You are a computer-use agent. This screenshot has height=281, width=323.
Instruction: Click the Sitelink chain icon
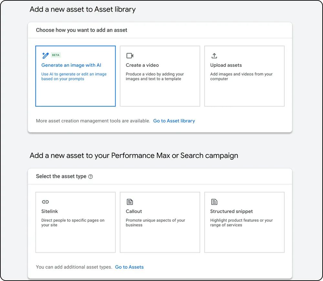[x=45, y=202]
